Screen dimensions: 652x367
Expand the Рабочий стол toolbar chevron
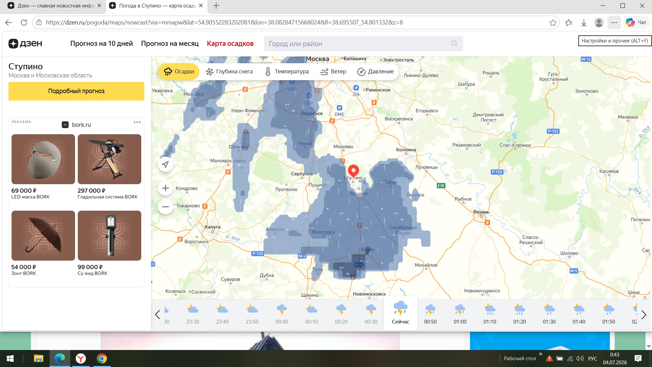click(541, 354)
